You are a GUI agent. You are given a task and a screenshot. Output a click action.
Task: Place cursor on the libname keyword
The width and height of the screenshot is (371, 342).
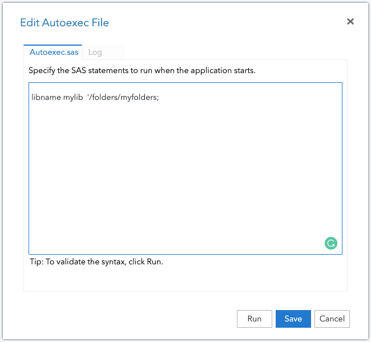pos(46,98)
